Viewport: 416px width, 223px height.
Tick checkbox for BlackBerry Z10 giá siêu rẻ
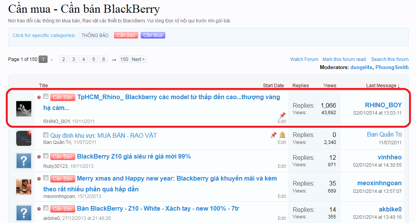[x=46, y=156]
